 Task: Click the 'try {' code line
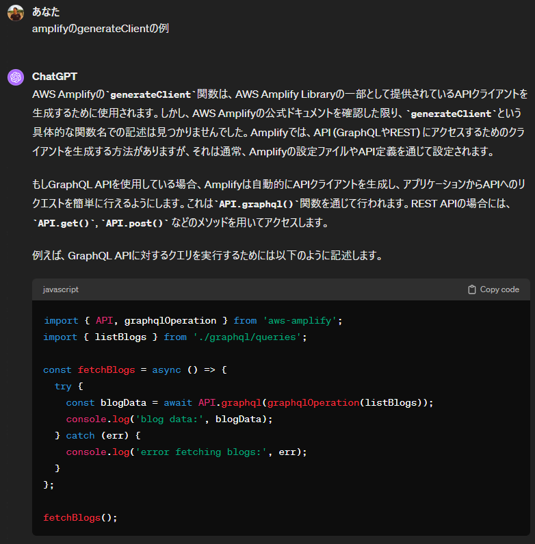(x=68, y=386)
